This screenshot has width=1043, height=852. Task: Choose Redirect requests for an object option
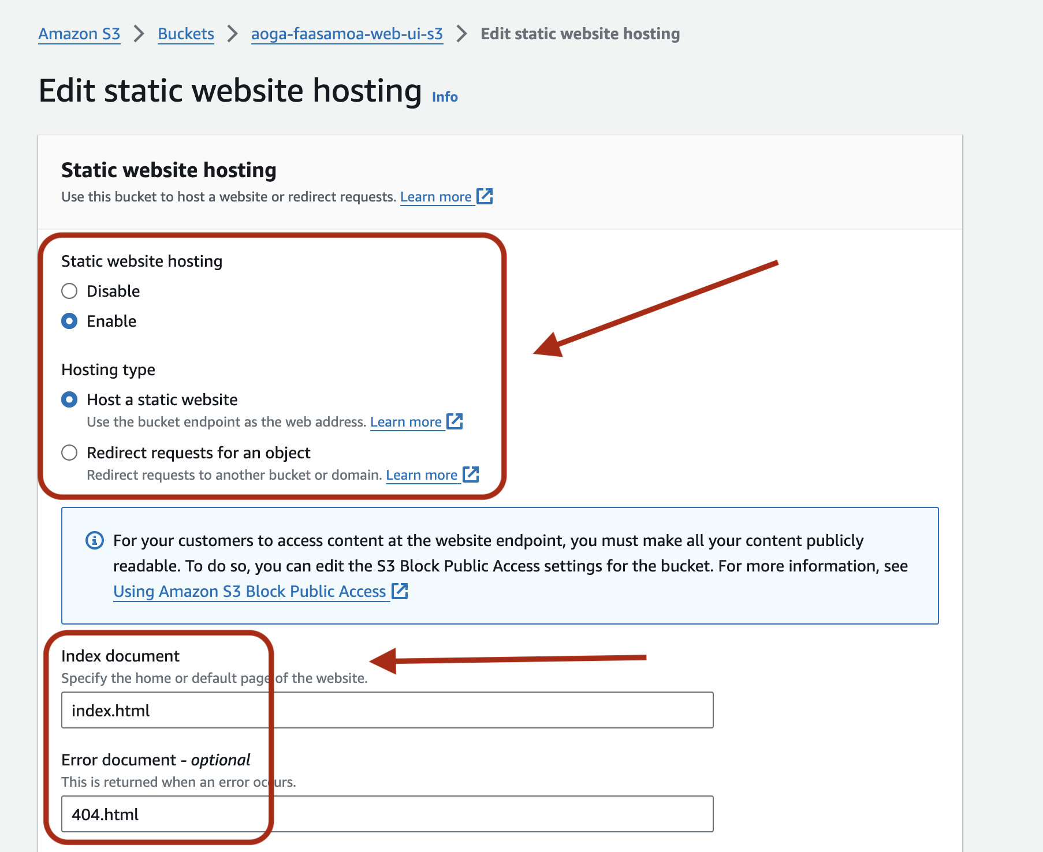69,453
